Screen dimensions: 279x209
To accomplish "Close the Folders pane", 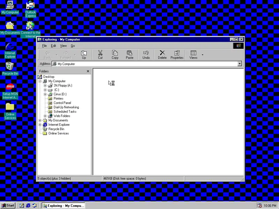I will [88, 71].
